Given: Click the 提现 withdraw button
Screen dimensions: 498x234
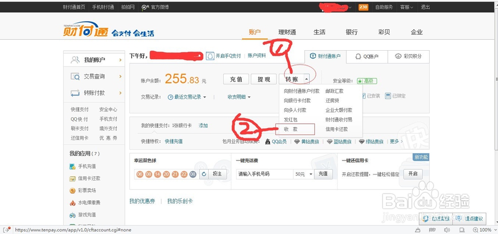Looking at the screenshot, I should coord(263,79).
